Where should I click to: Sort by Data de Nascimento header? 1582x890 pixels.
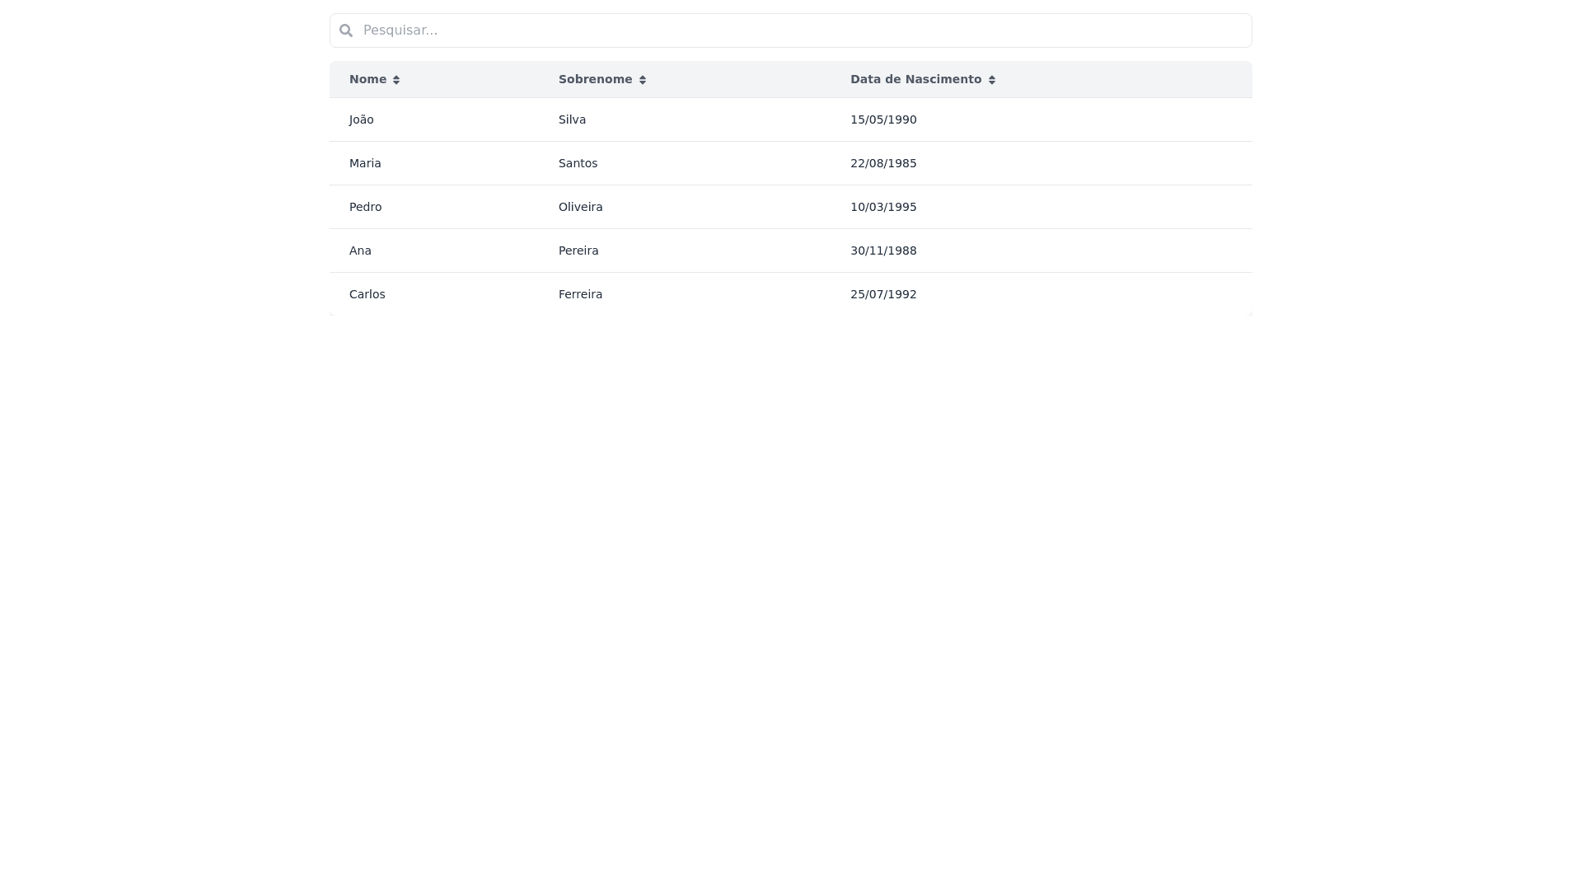915,79
